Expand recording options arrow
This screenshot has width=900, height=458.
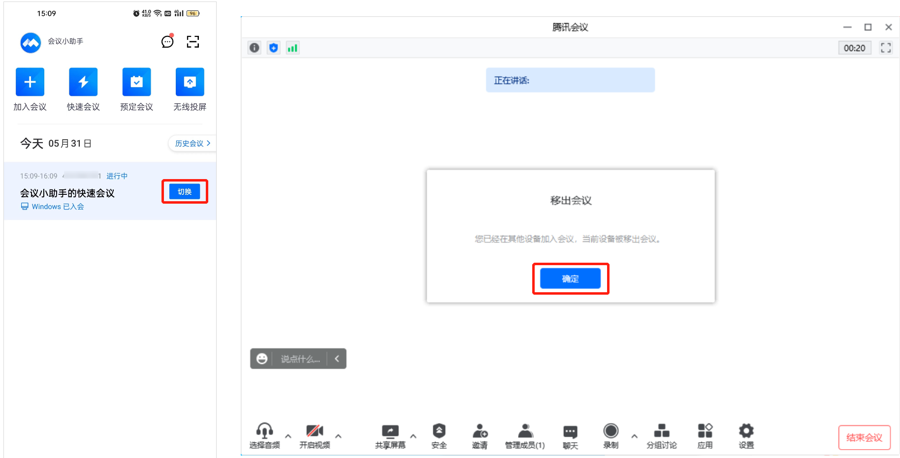point(634,436)
